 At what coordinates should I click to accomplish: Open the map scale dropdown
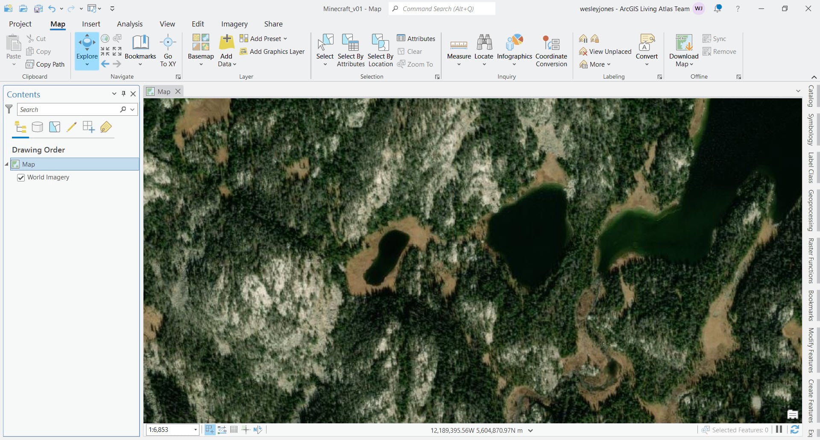tap(196, 430)
